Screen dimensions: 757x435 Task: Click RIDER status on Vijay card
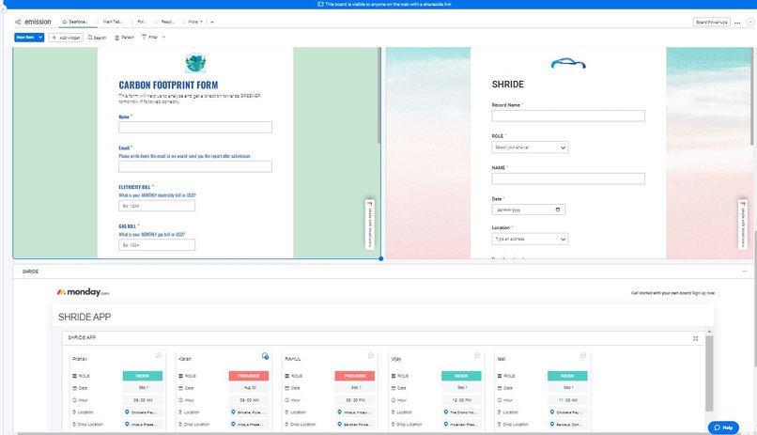click(461, 376)
